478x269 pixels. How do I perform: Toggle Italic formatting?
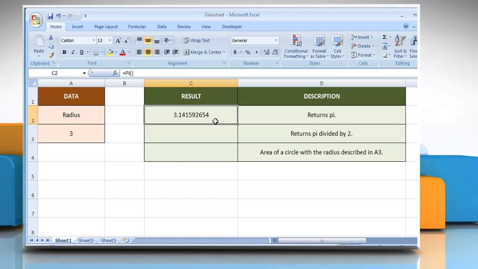point(73,52)
